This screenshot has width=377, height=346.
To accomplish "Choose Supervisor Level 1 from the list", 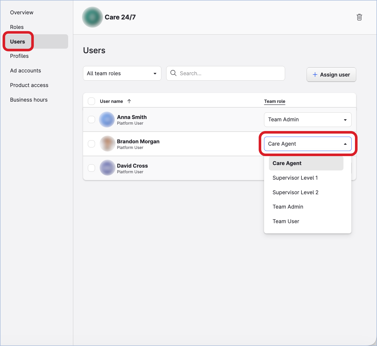I will click(x=295, y=178).
